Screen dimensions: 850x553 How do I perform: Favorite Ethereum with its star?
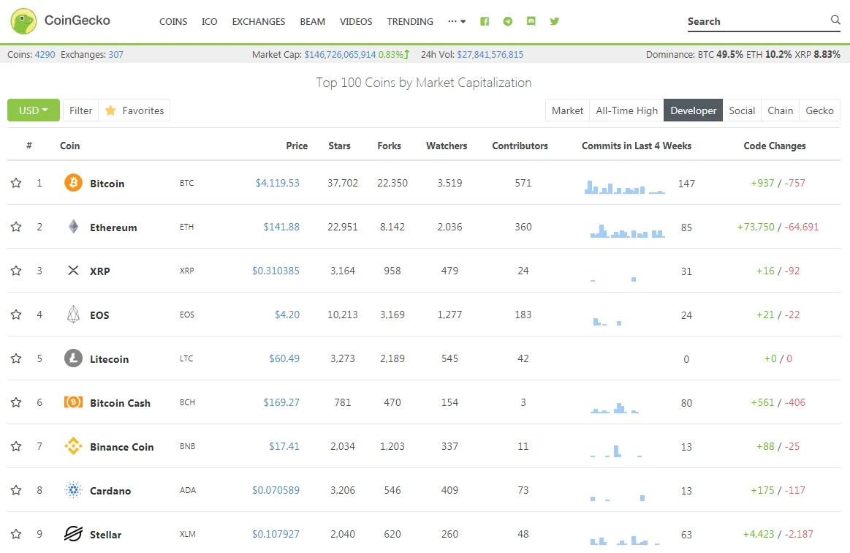click(x=16, y=227)
